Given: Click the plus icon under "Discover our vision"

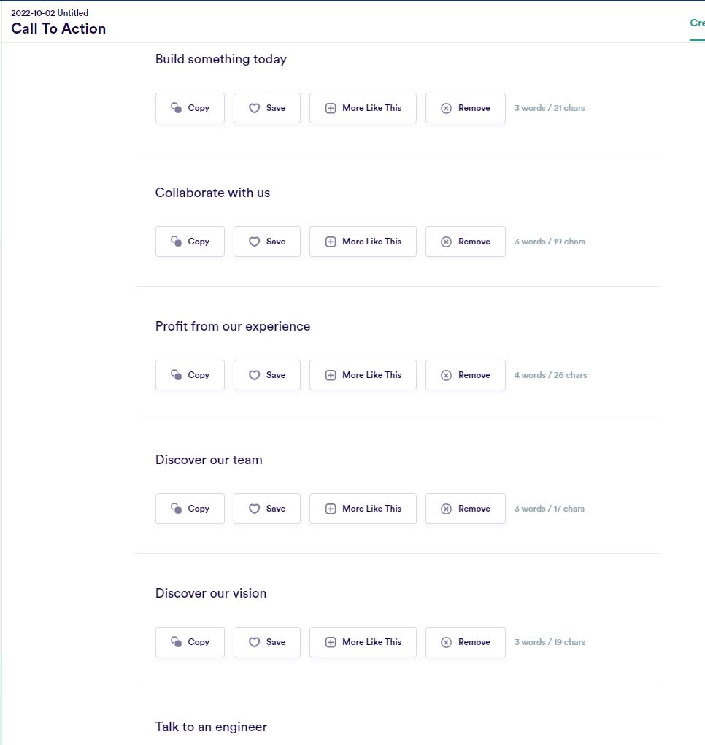Looking at the screenshot, I should pos(331,641).
